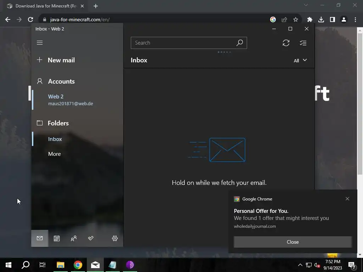Switch to Mail app on taskbar

coord(95,265)
